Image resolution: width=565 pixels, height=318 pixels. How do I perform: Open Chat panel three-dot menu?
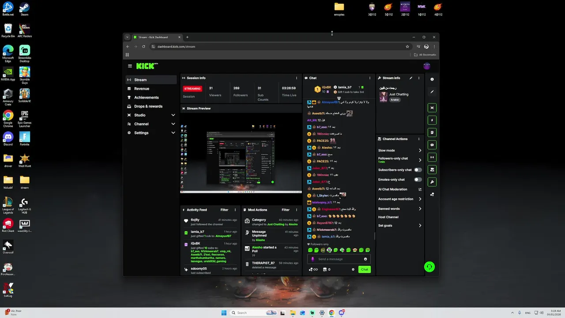tap(370, 78)
